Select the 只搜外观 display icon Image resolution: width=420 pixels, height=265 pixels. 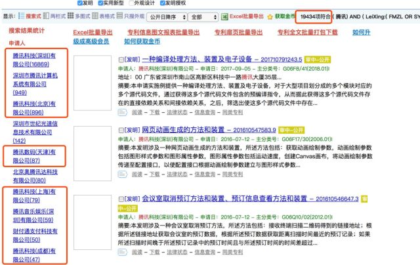119,16
